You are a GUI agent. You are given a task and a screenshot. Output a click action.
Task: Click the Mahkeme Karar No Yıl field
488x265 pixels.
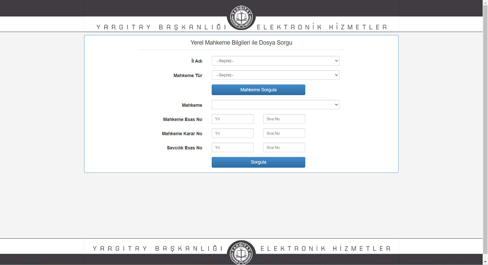coord(233,133)
